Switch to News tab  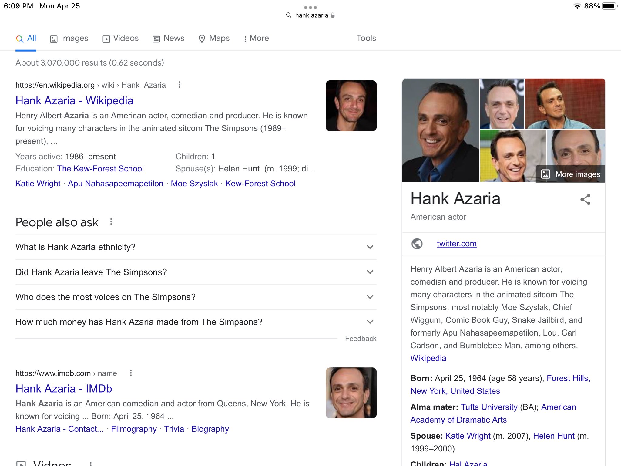pyautogui.click(x=168, y=39)
